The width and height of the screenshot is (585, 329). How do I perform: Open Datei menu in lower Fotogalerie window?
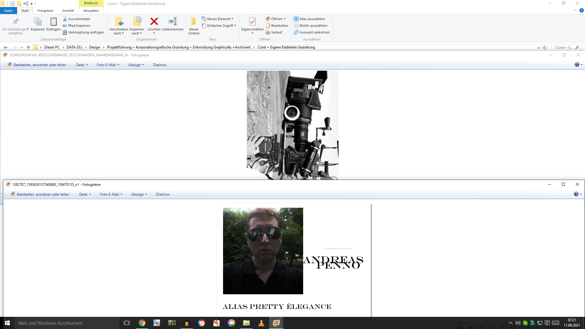coord(85,194)
